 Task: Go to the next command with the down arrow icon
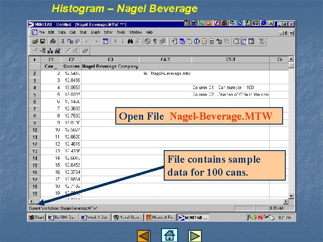[123, 41]
